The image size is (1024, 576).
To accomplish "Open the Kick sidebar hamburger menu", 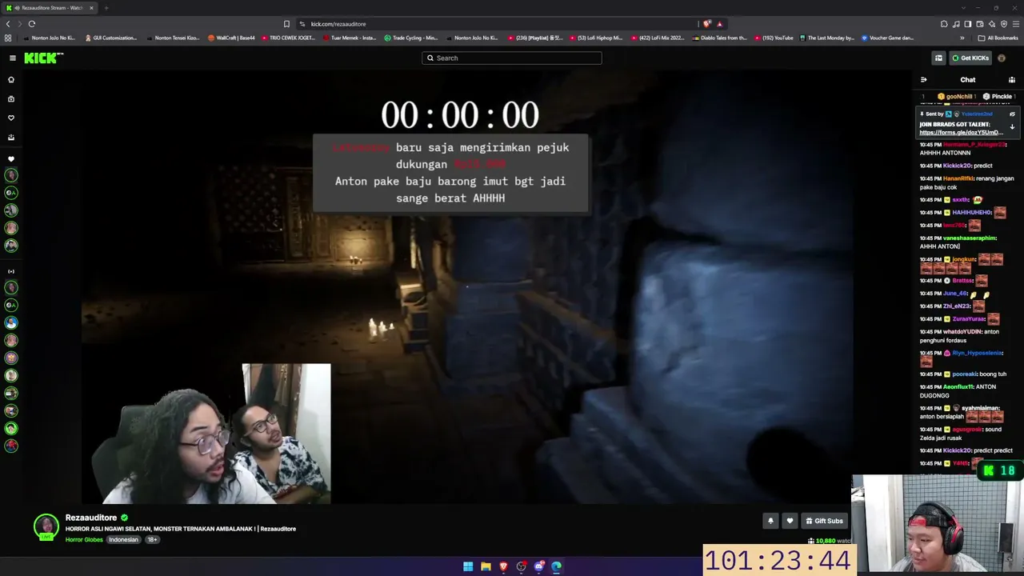I will (x=13, y=58).
